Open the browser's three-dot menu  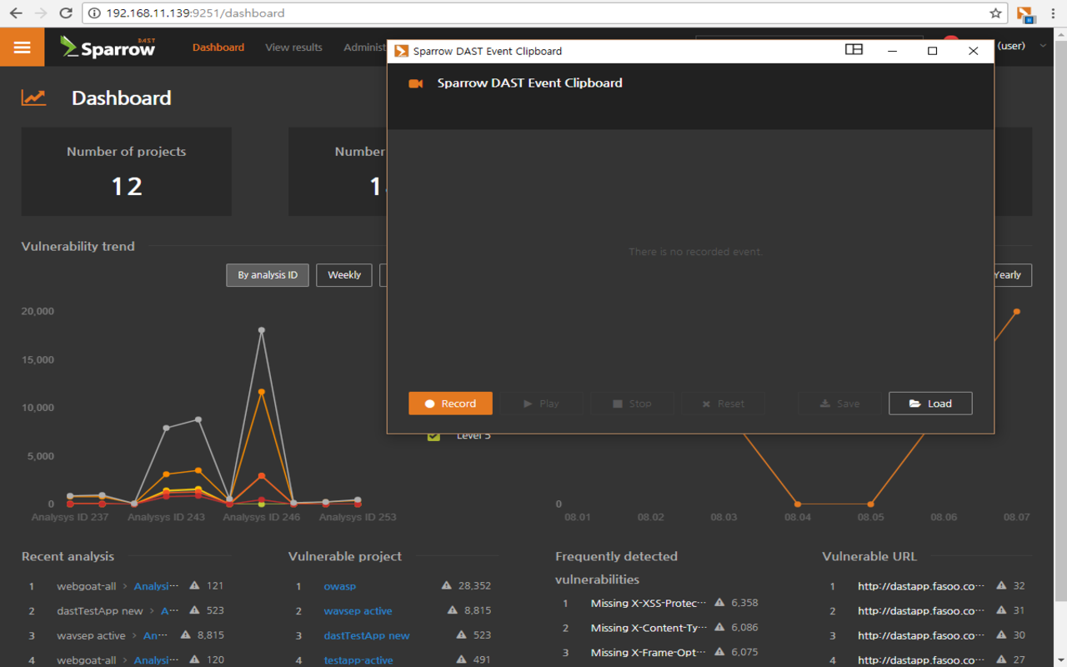(1053, 13)
